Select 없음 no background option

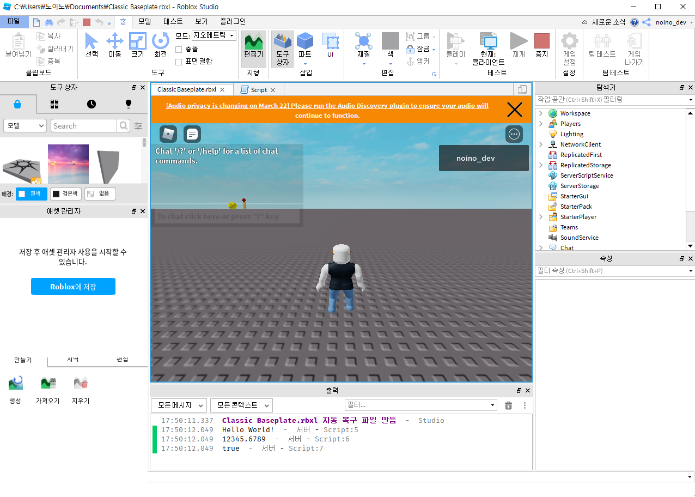coord(100,193)
